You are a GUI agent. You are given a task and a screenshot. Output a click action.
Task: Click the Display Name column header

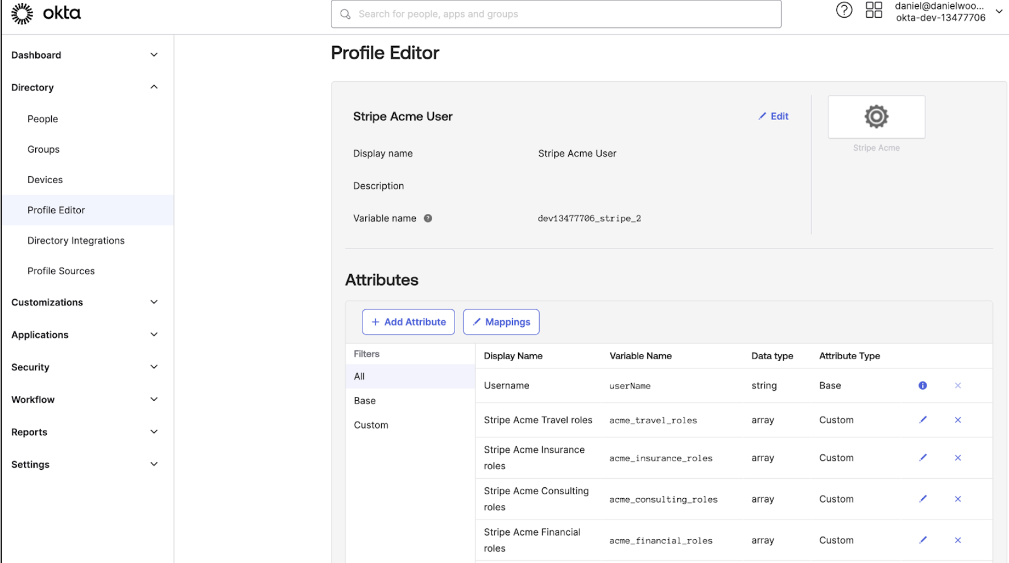click(513, 356)
